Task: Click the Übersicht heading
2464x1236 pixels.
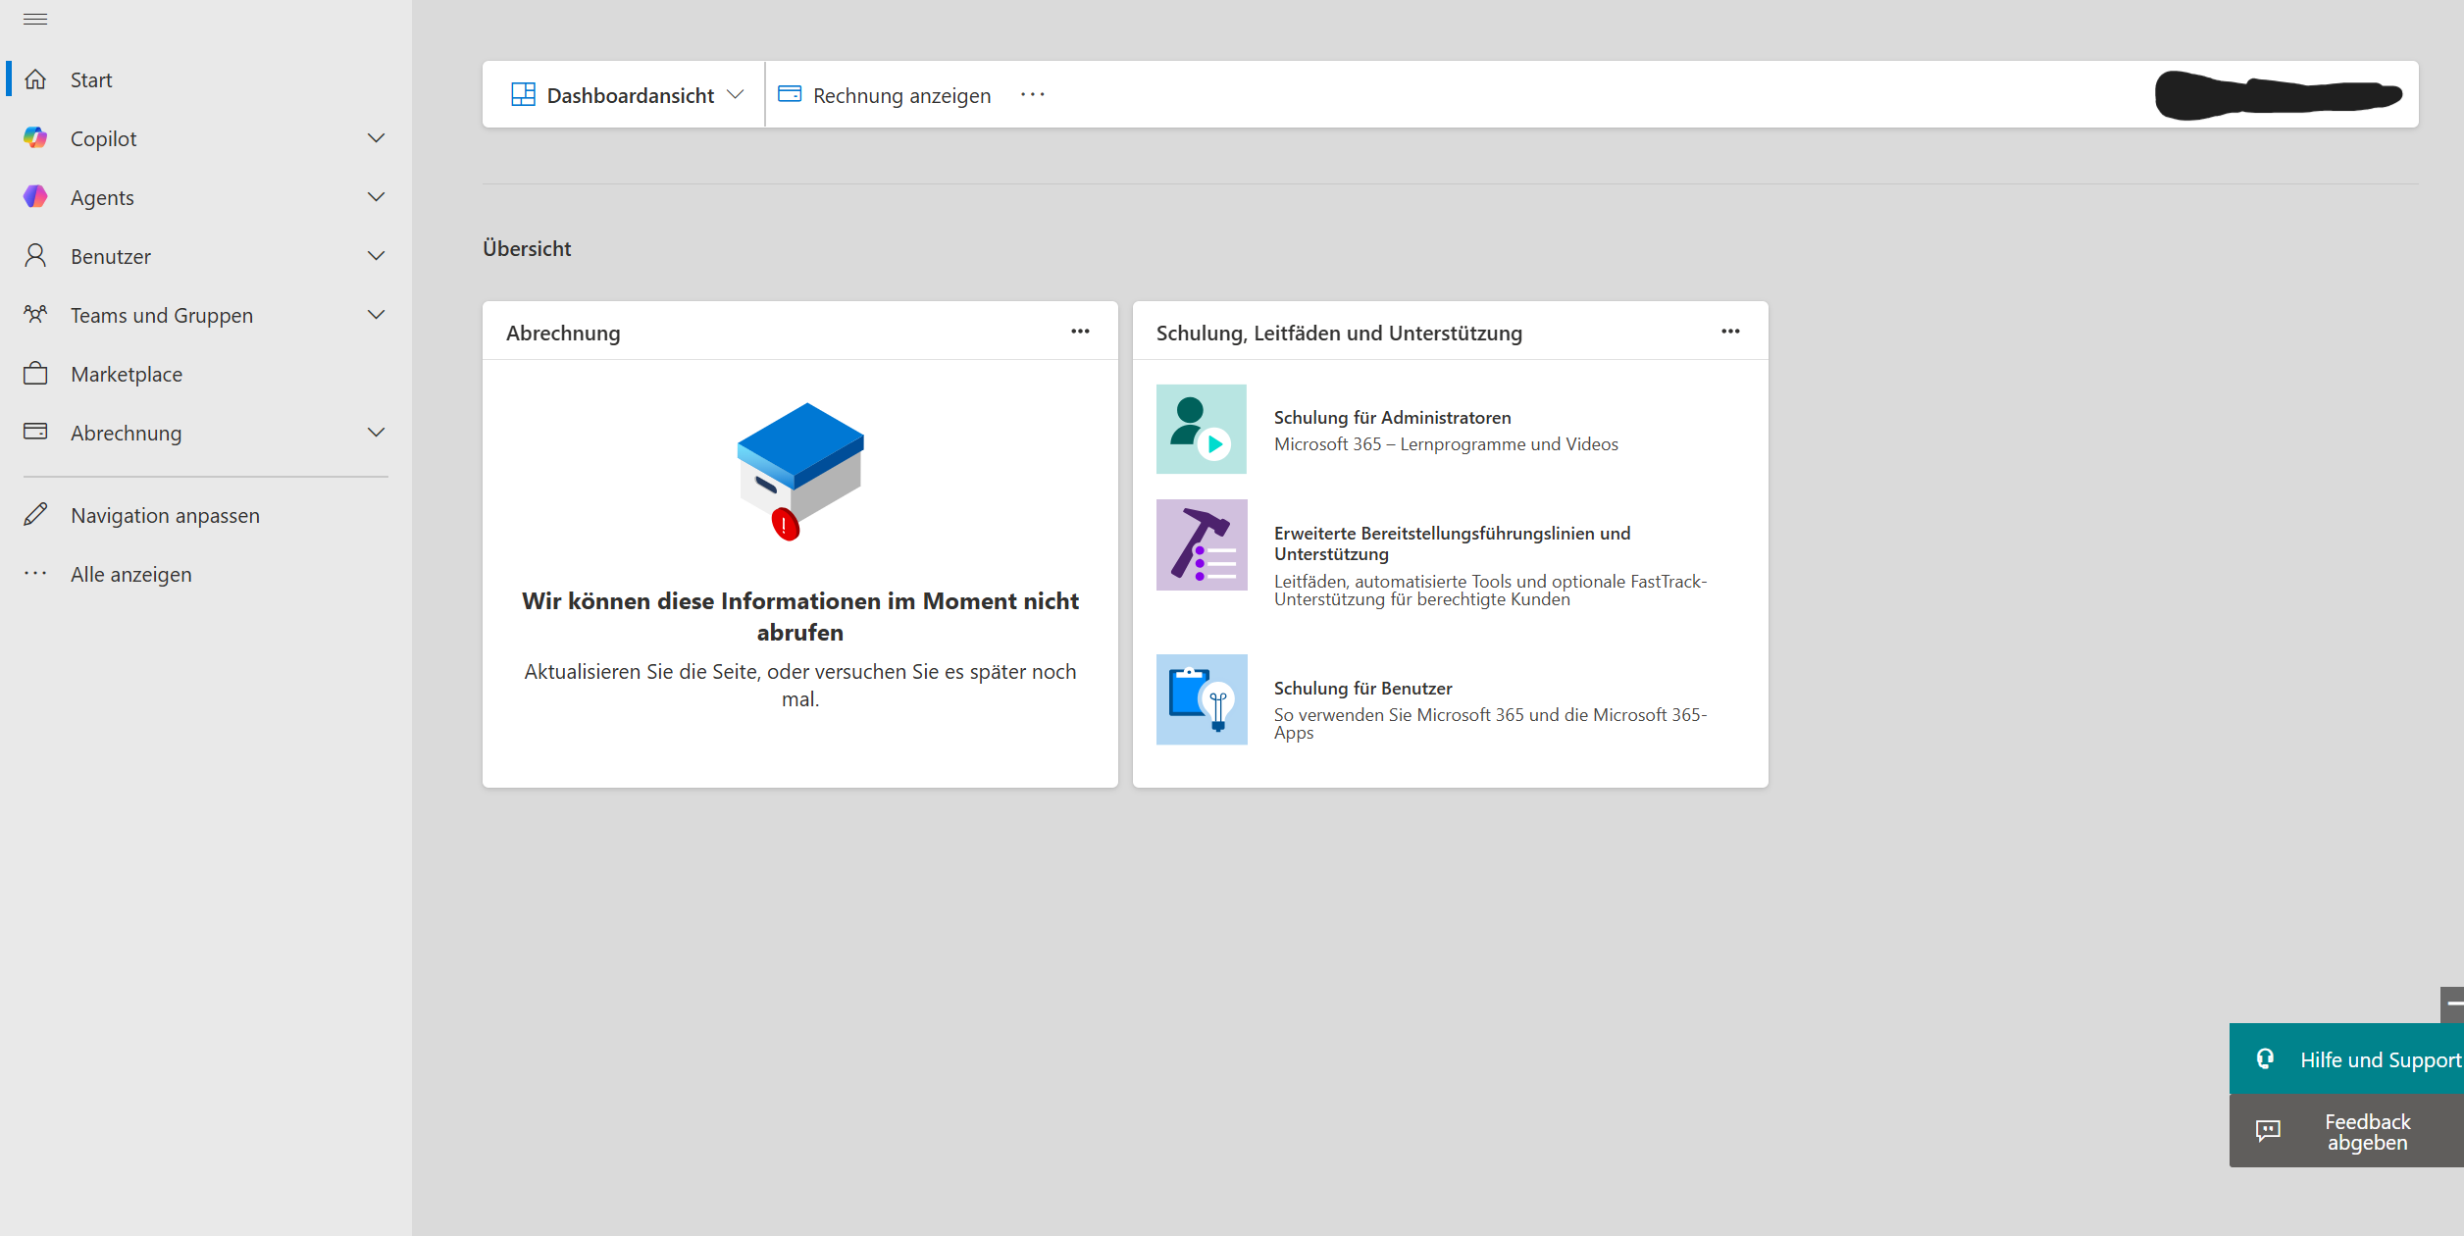Action: coord(527,248)
